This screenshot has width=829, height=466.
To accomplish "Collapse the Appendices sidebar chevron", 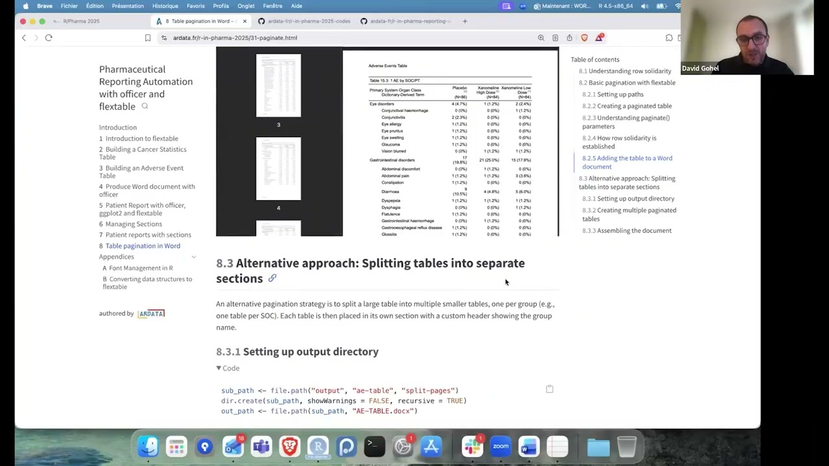I will [193, 257].
